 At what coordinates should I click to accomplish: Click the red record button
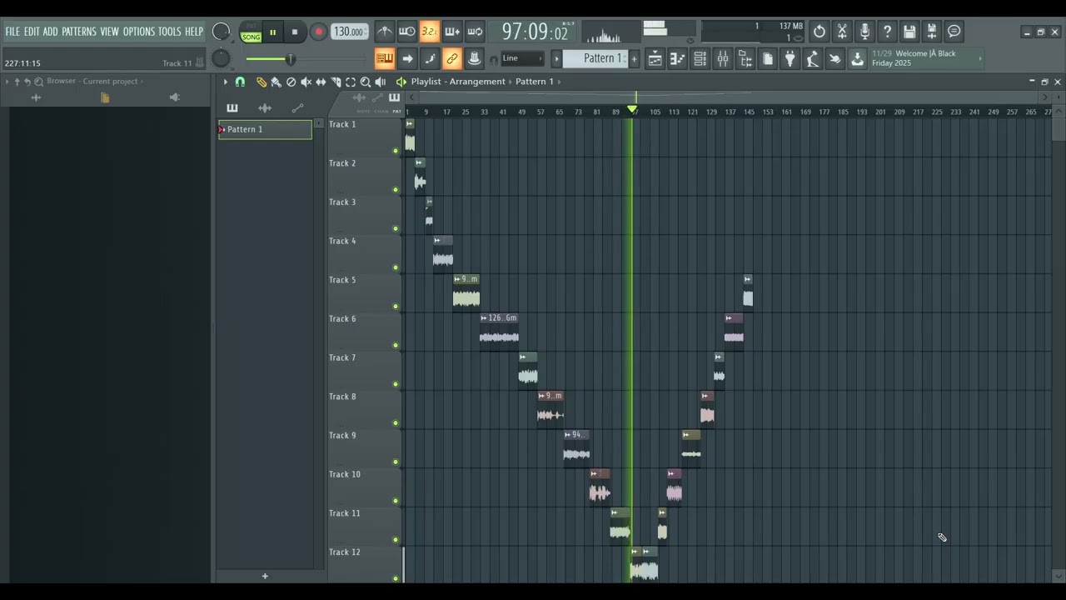click(318, 32)
